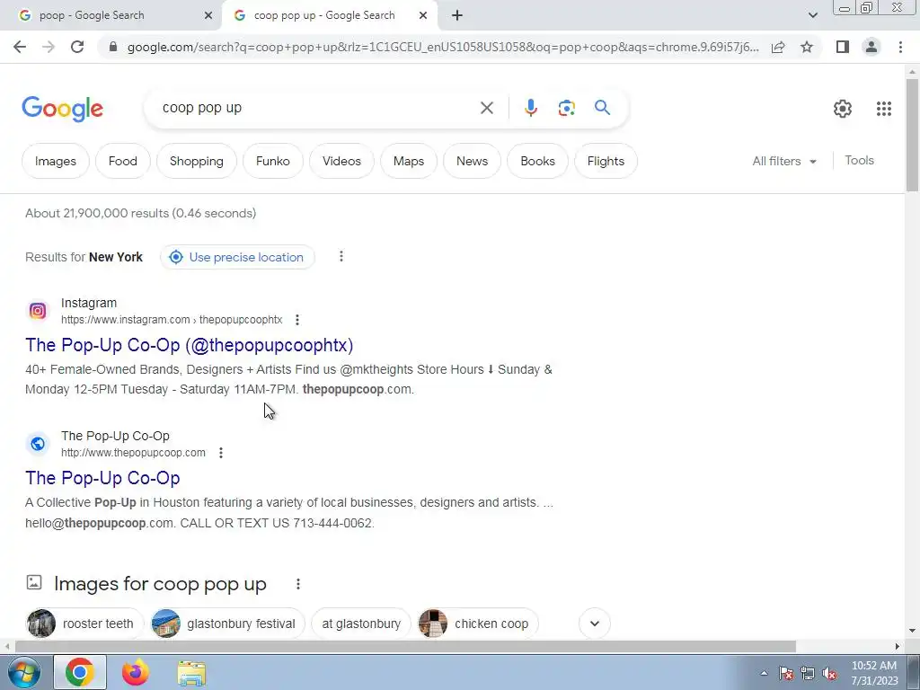Open Windows Start menu orb
Image resolution: width=920 pixels, height=690 pixels.
(x=23, y=672)
